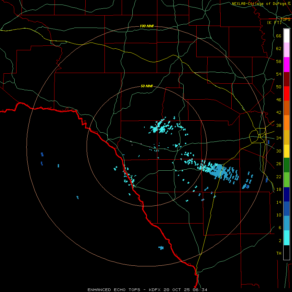The image size is (292, 292).
Task: Click the medium blue legend swatch
Action: pyautogui.click(x=286, y=209)
